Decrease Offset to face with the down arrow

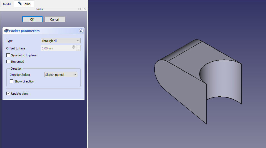[x=78, y=49]
